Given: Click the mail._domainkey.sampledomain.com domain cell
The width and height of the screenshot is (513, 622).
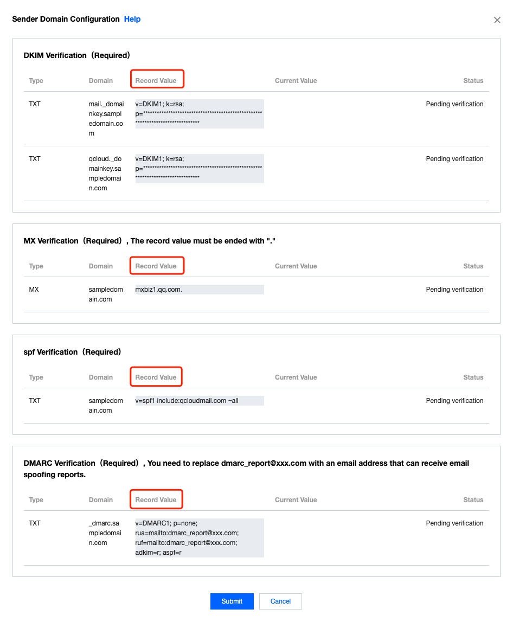Looking at the screenshot, I should pos(106,119).
